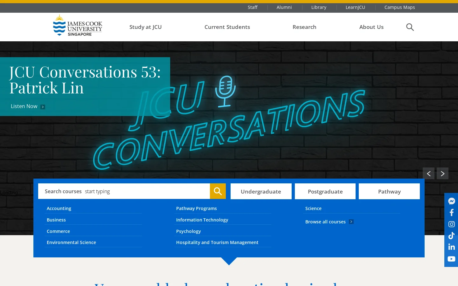Open the Pathway Programs link
Viewport: 458px width, 286px height.
(197, 208)
